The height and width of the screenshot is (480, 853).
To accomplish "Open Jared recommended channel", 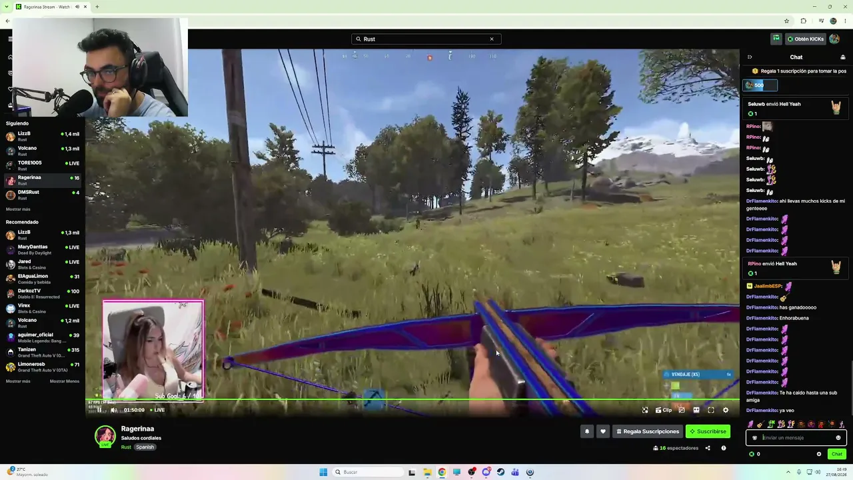I will click(x=43, y=264).
